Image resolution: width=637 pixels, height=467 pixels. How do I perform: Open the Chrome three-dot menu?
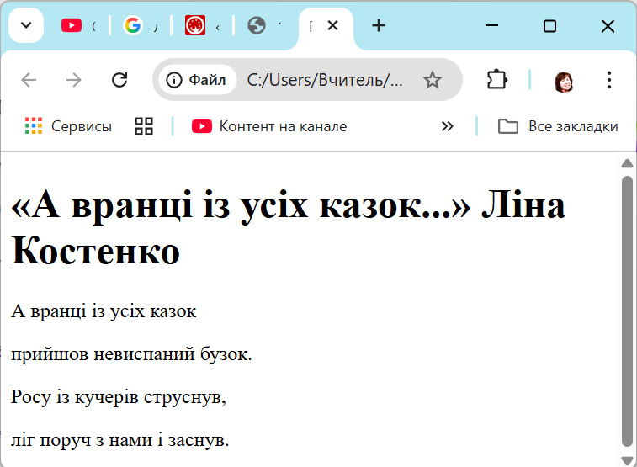pyautogui.click(x=609, y=80)
